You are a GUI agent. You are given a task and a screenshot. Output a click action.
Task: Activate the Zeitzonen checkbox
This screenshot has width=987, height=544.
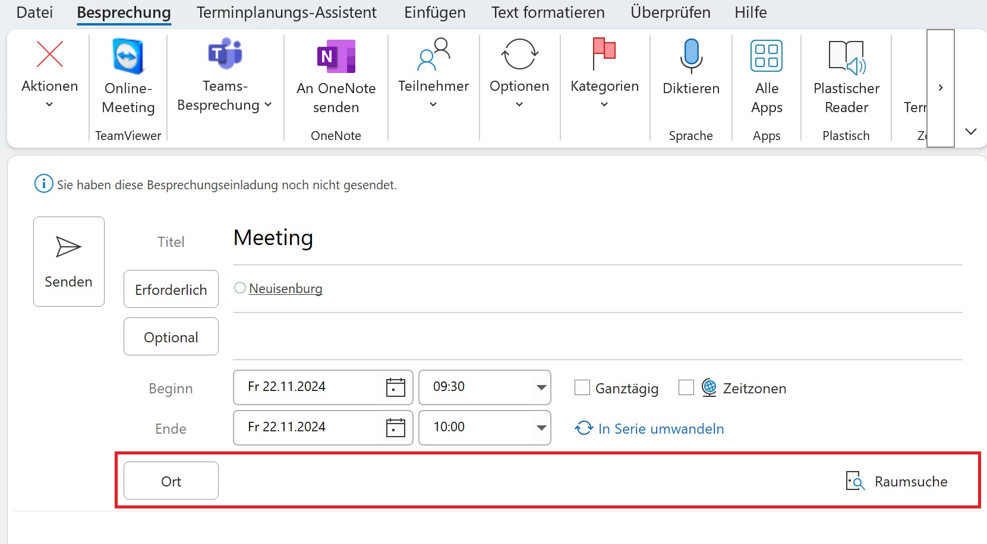[686, 387]
